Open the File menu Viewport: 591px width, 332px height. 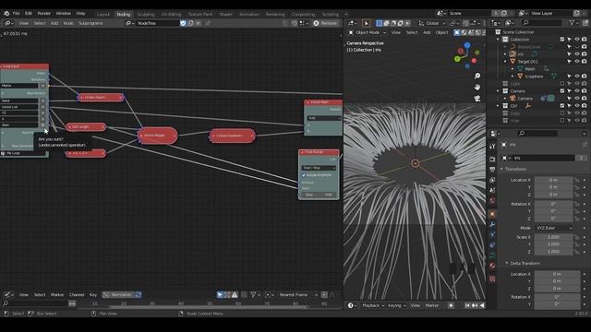(17, 13)
